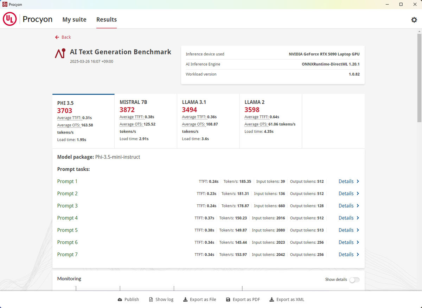Click the Publish button
The height and width of the screenshot is (308, 422).
(128, 300)
